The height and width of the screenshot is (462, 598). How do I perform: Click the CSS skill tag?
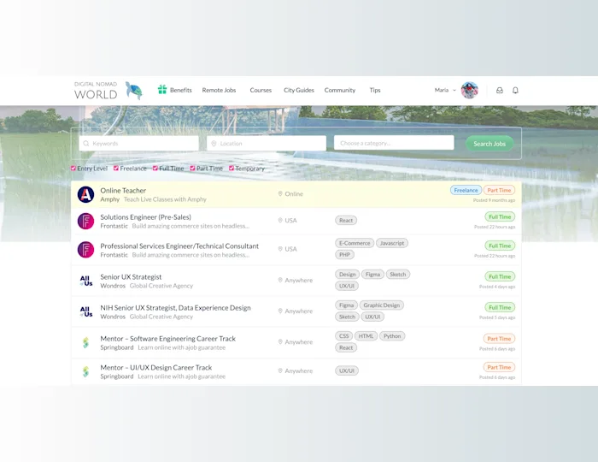tap(344, 336)
